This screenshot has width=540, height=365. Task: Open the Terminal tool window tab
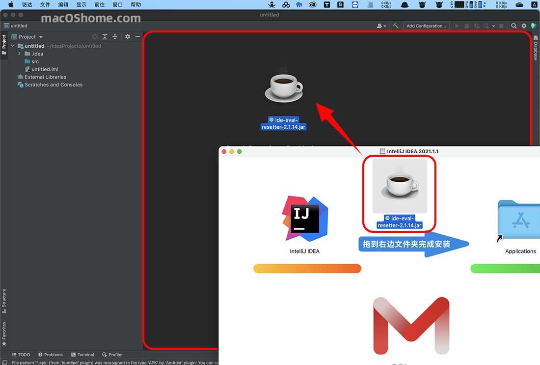(82, 355)
